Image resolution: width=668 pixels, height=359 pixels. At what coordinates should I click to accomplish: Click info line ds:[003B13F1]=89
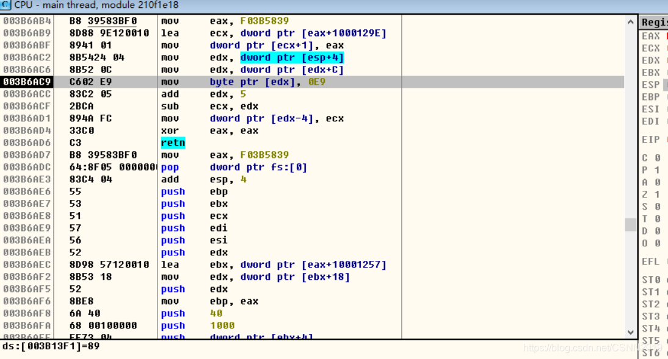coord(51,346)
